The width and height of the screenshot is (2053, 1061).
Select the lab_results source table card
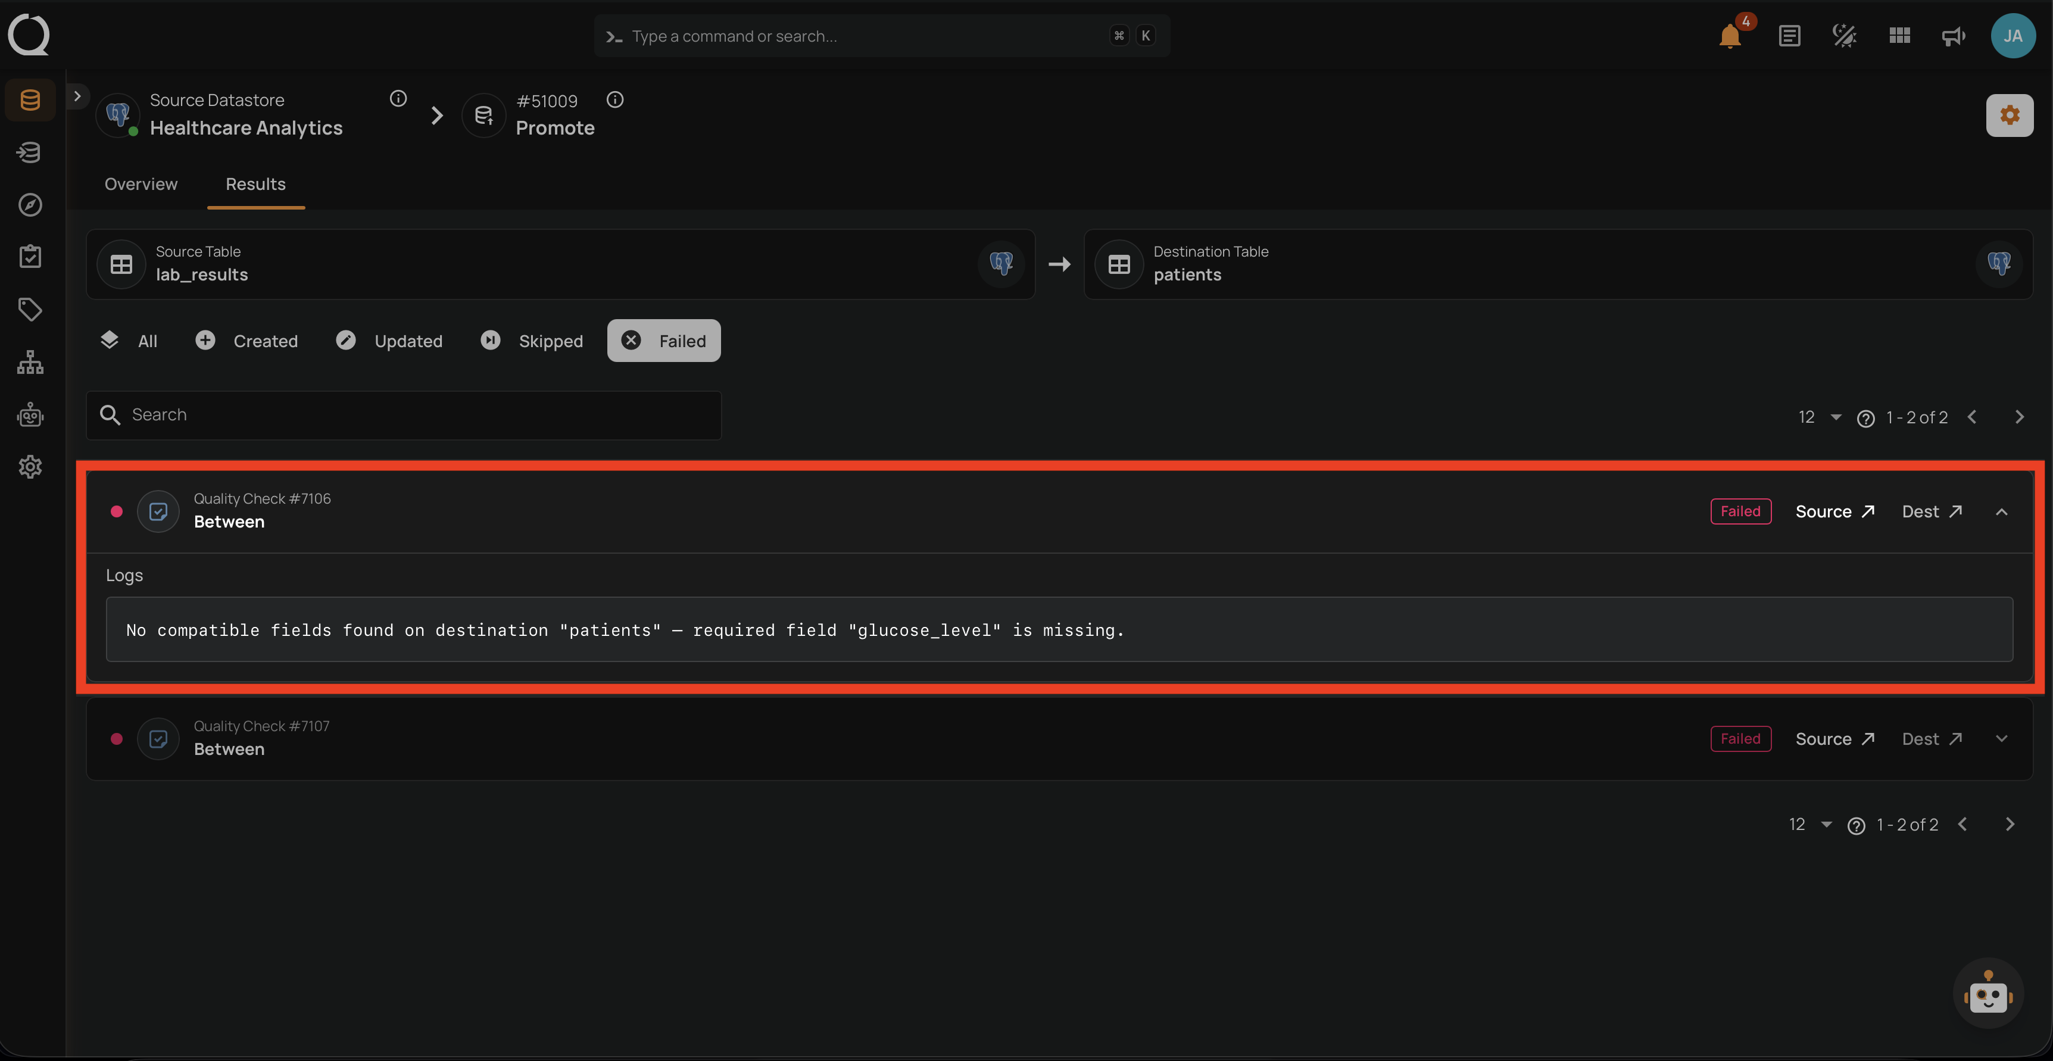coord(560,264)
